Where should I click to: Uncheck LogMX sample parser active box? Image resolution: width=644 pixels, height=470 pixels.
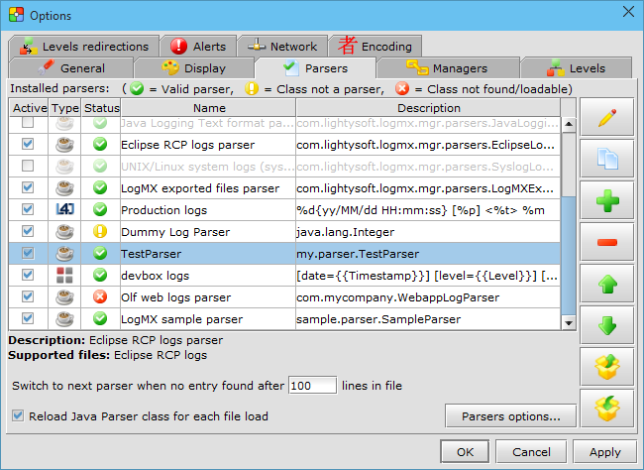tap(28, 318)
